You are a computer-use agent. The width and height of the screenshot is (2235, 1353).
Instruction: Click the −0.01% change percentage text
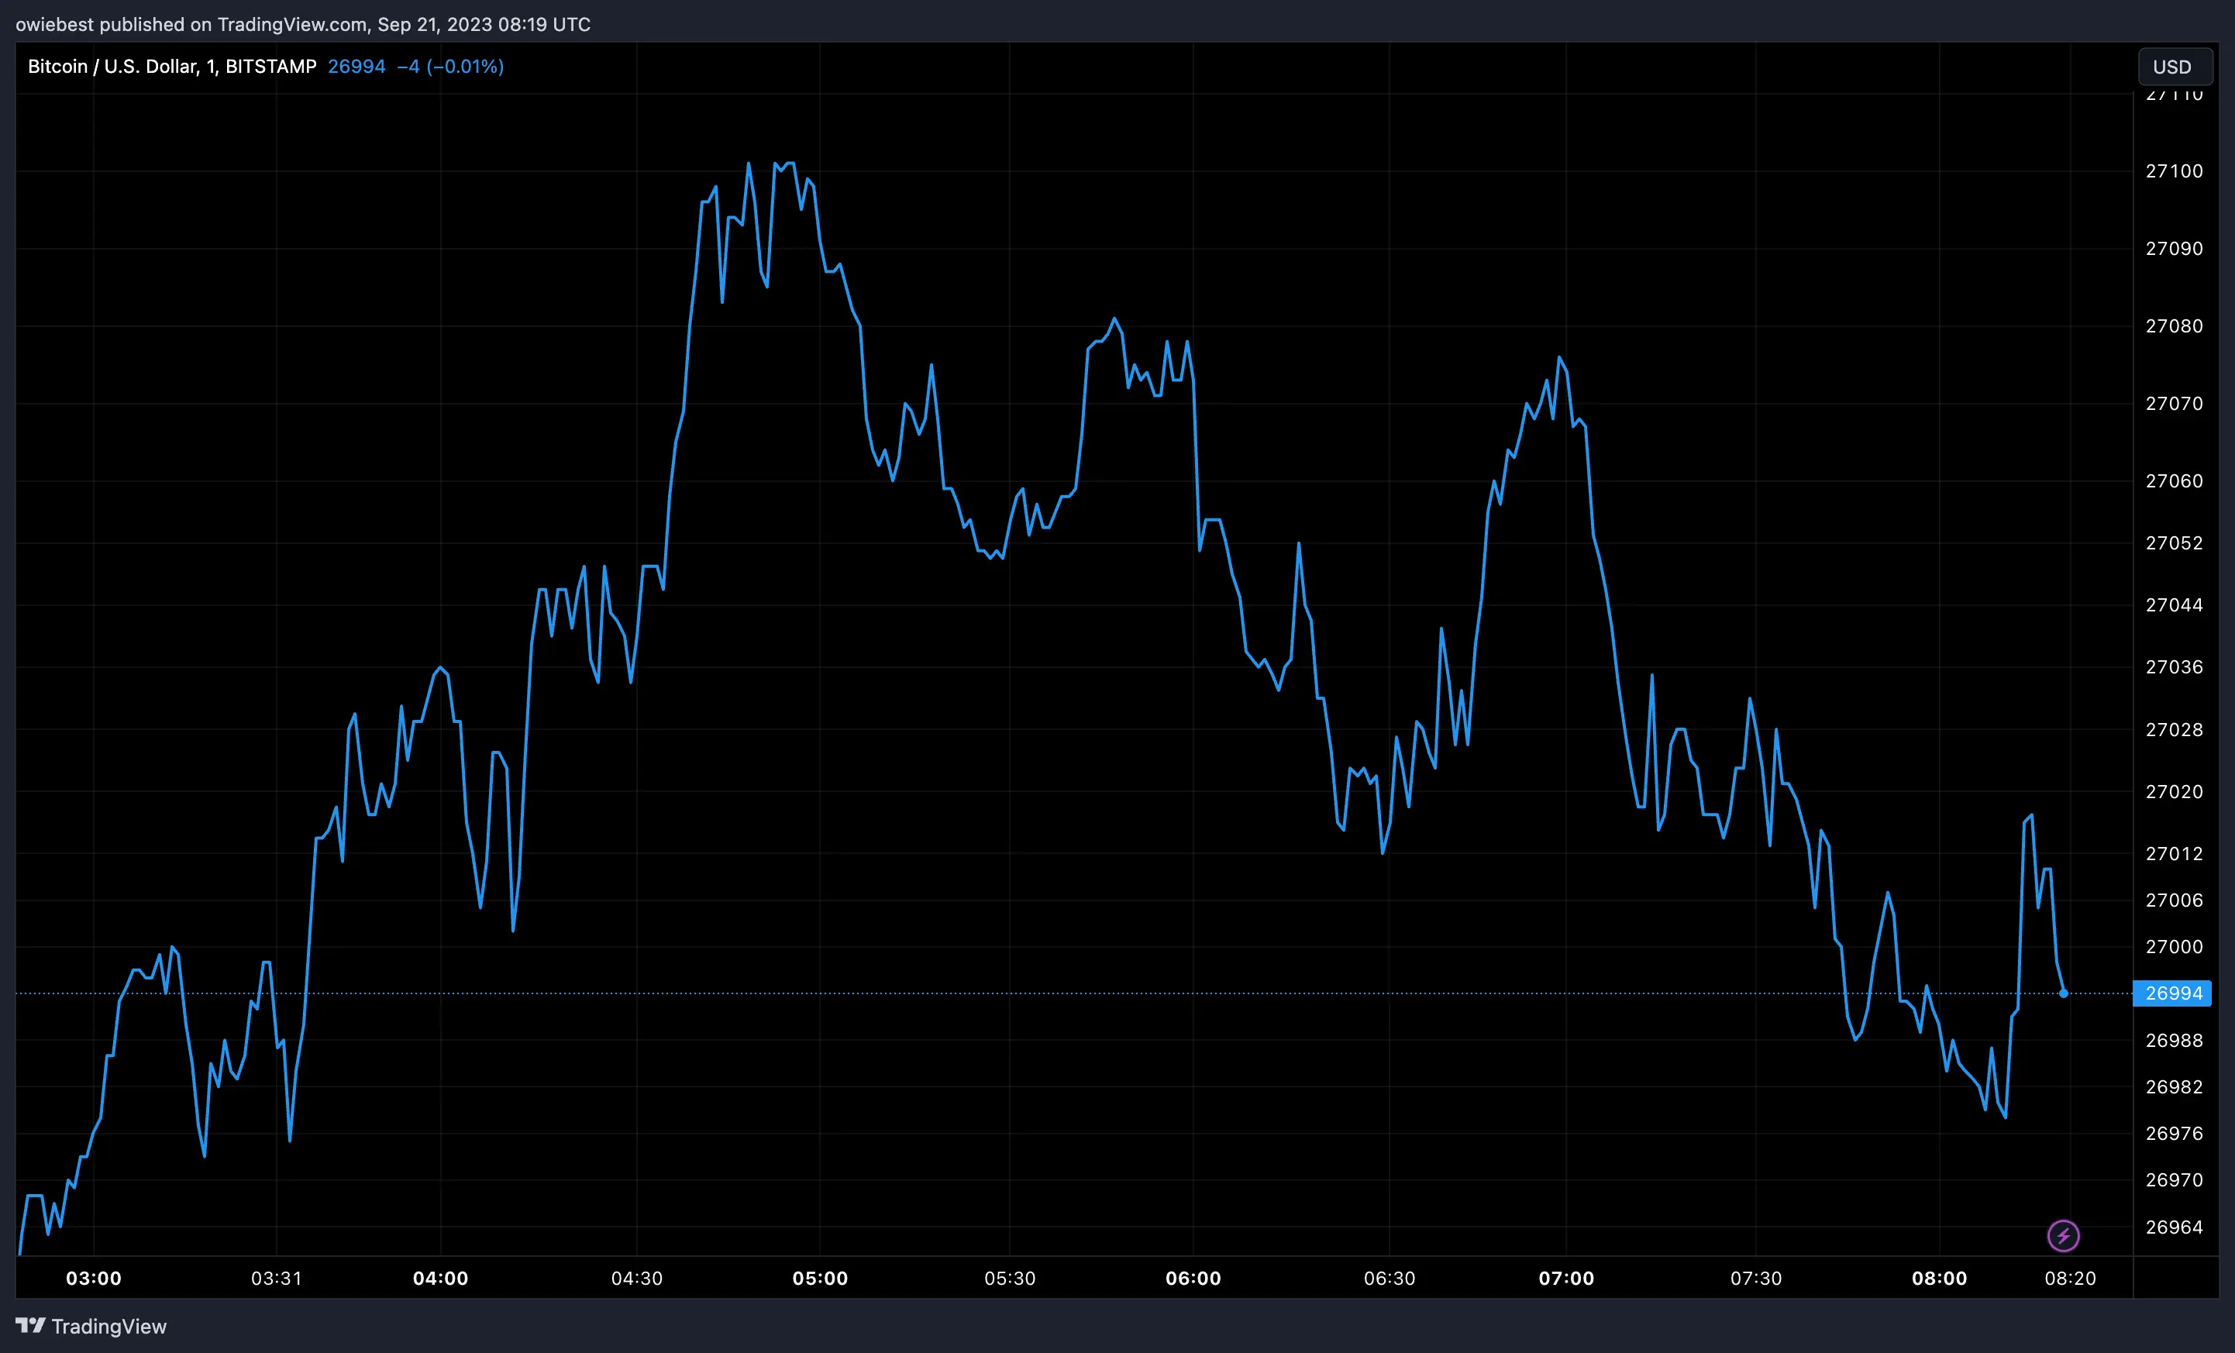[x=469, y=65]
